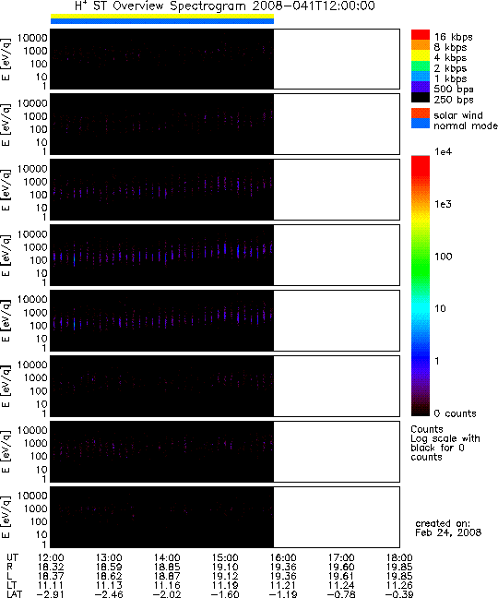Click the 13:00 UT axis label
498x598 pixels.
coord(109,558)
